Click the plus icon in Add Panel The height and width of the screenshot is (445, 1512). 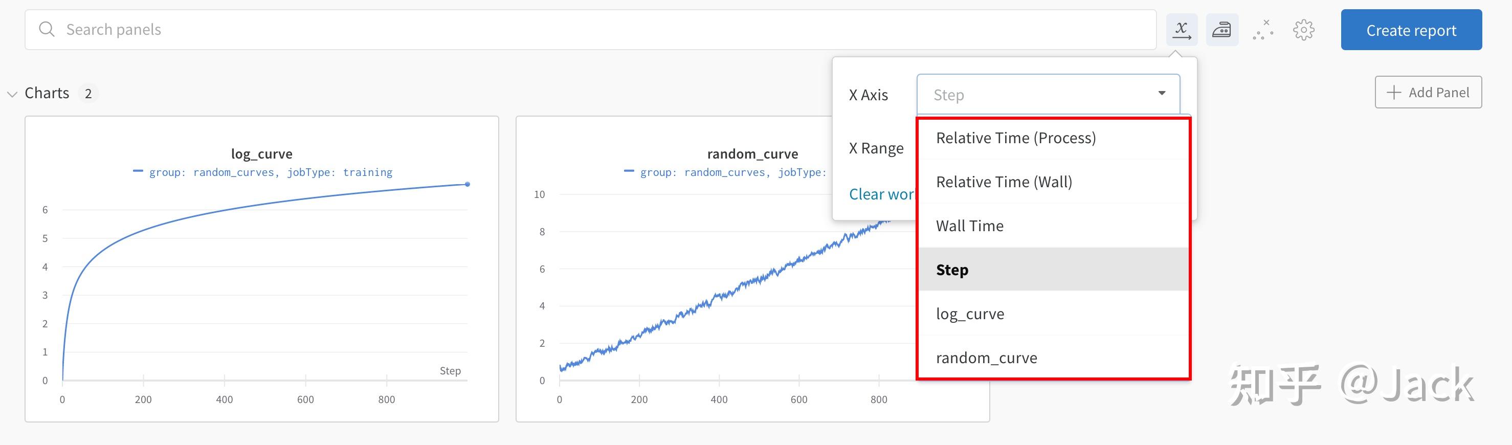coord(1393,92)
